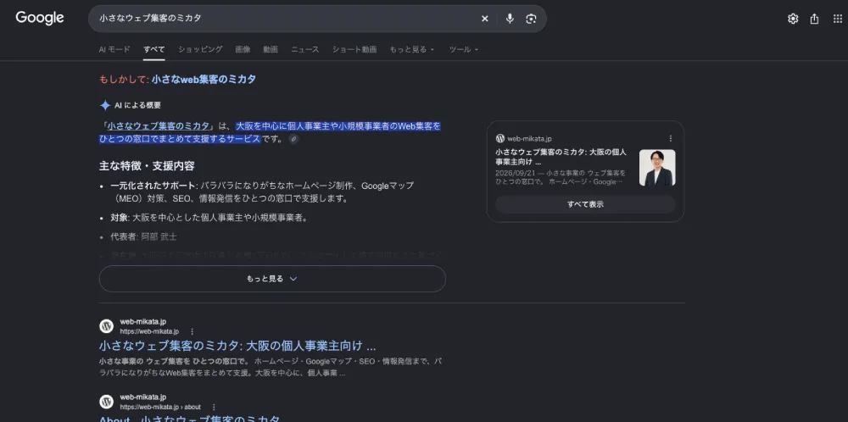Open three-dot menu on web-mikata.jp card
The width and height of the screenshot is (848, 422).
(x=671, y=138)
